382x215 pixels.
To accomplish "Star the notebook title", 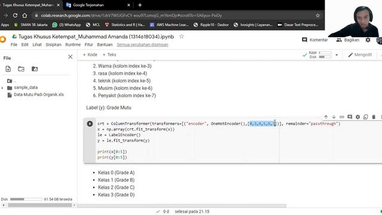I will coord(181,36).
